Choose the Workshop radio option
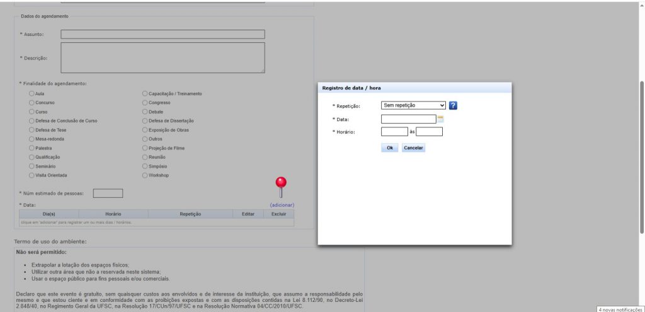 tap(145, 175)
